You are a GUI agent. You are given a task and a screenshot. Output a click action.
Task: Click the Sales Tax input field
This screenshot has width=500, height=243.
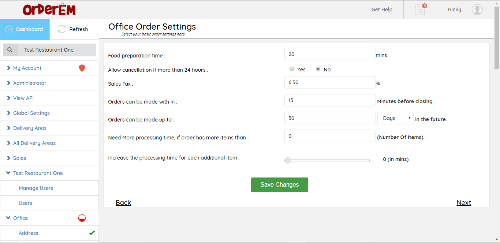click(x=329, y=82)
